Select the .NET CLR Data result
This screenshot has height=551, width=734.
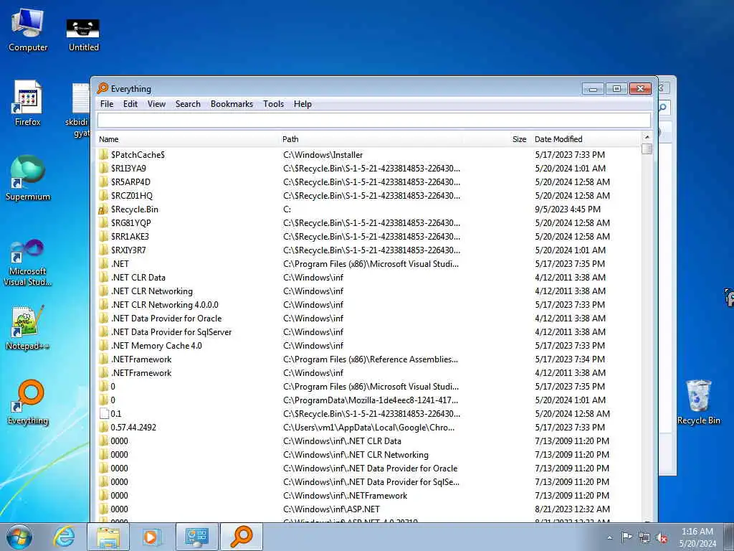(138, 278)
